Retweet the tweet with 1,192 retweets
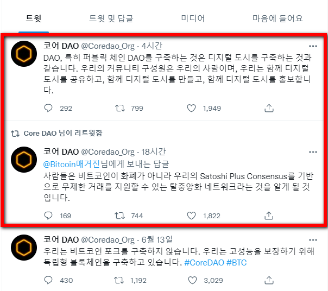Viewport: 328px width, 291px height. [x=119, y=280]
